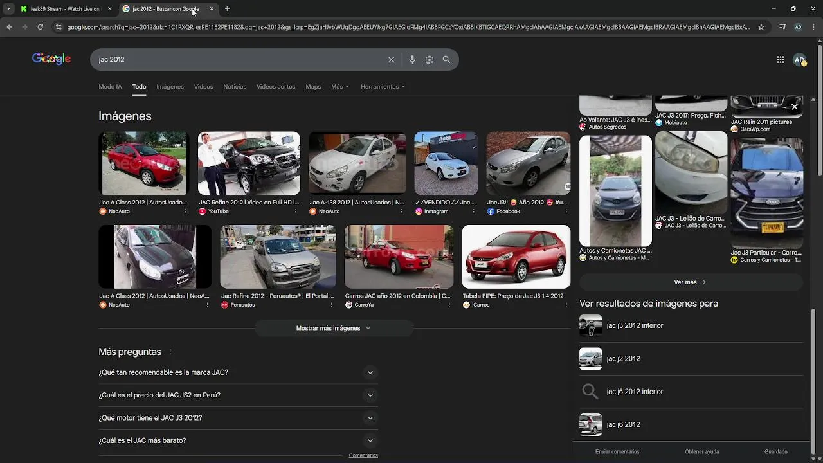The height and width of the screenshot is (463, 823).
Task: Switch to the leak89 Stream tab
Action: point(66,8)
